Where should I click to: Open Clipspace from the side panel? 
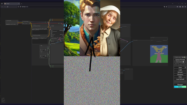tap(180, 74)
